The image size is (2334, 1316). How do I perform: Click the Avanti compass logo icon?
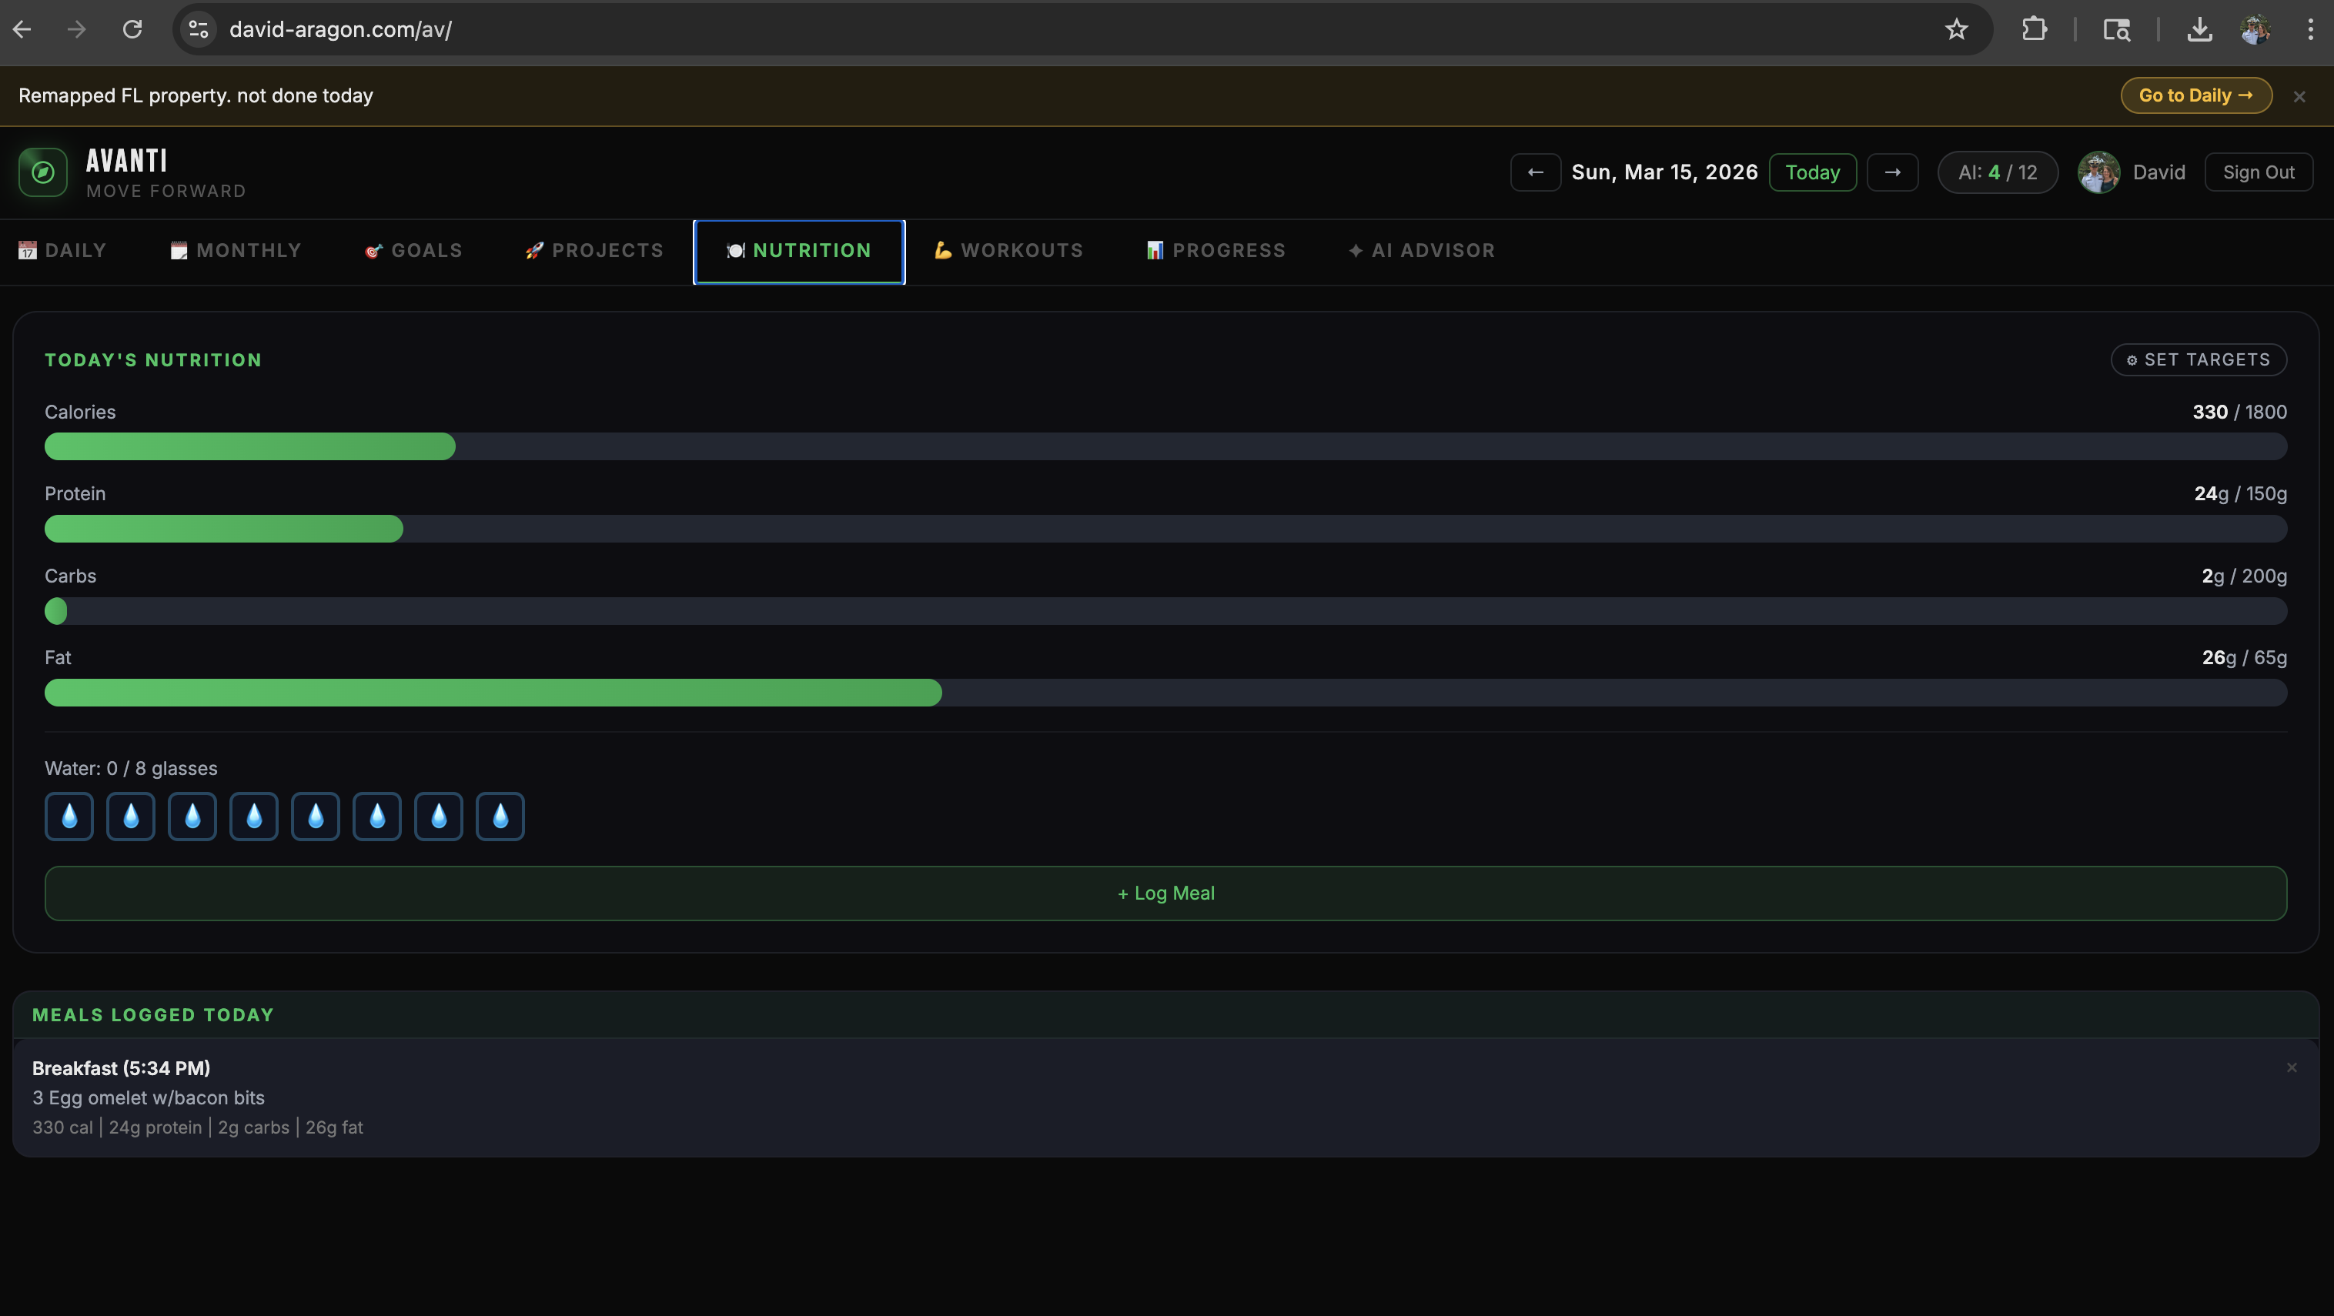coord(42,172)
